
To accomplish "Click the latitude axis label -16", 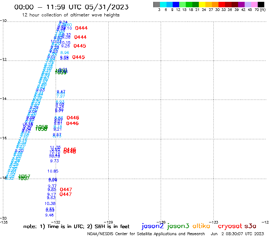I will coord(3,138).
